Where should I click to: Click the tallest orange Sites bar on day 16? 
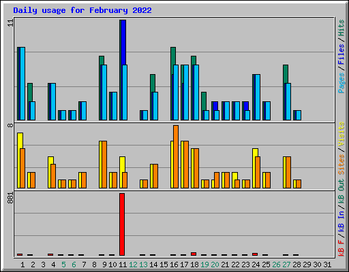176,156
